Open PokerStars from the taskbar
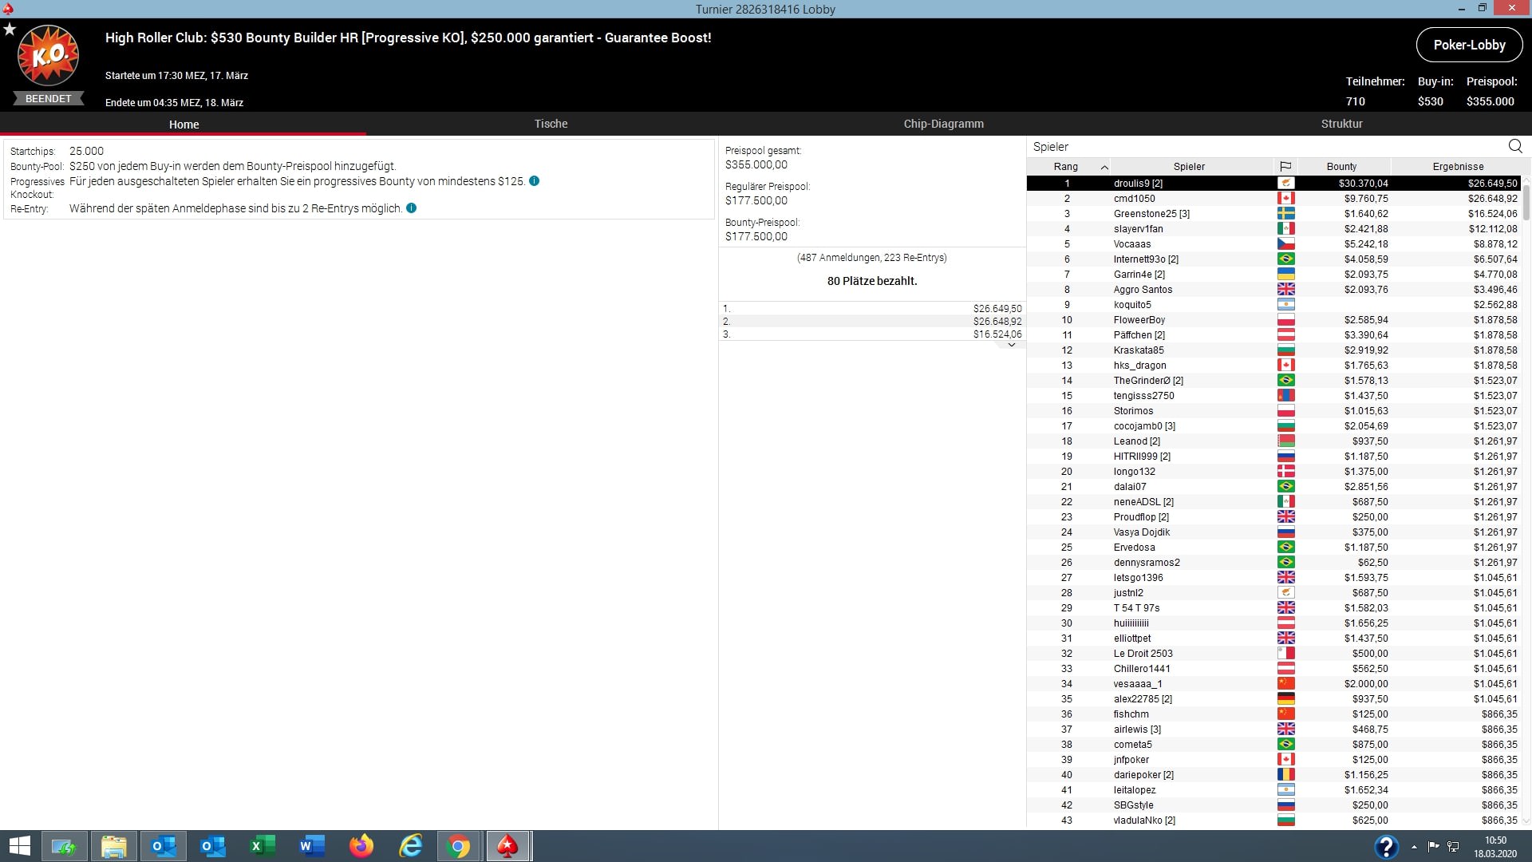1532x862 pixels. (507, 846)
